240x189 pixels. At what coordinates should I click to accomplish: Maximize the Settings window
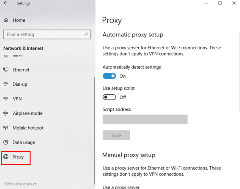220,3
